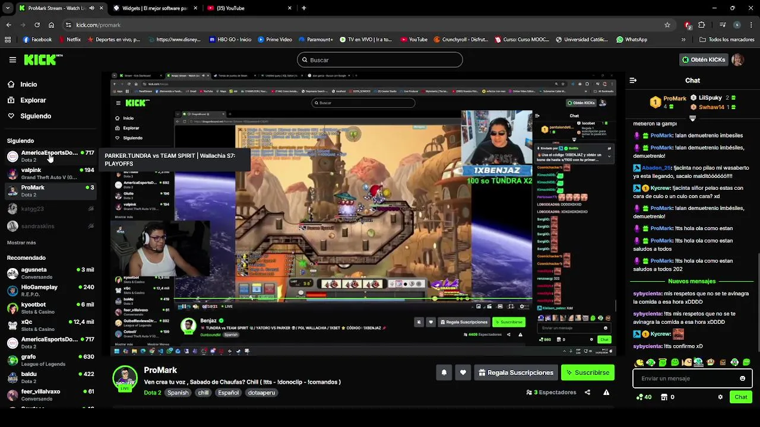Open the Todos los marcadores folder
This screenshot has height=427, width=760.
pos(727,40)
